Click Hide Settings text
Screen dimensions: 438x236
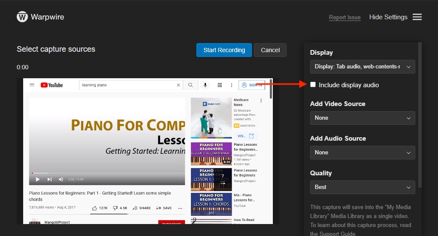click(x=388, y=17)
